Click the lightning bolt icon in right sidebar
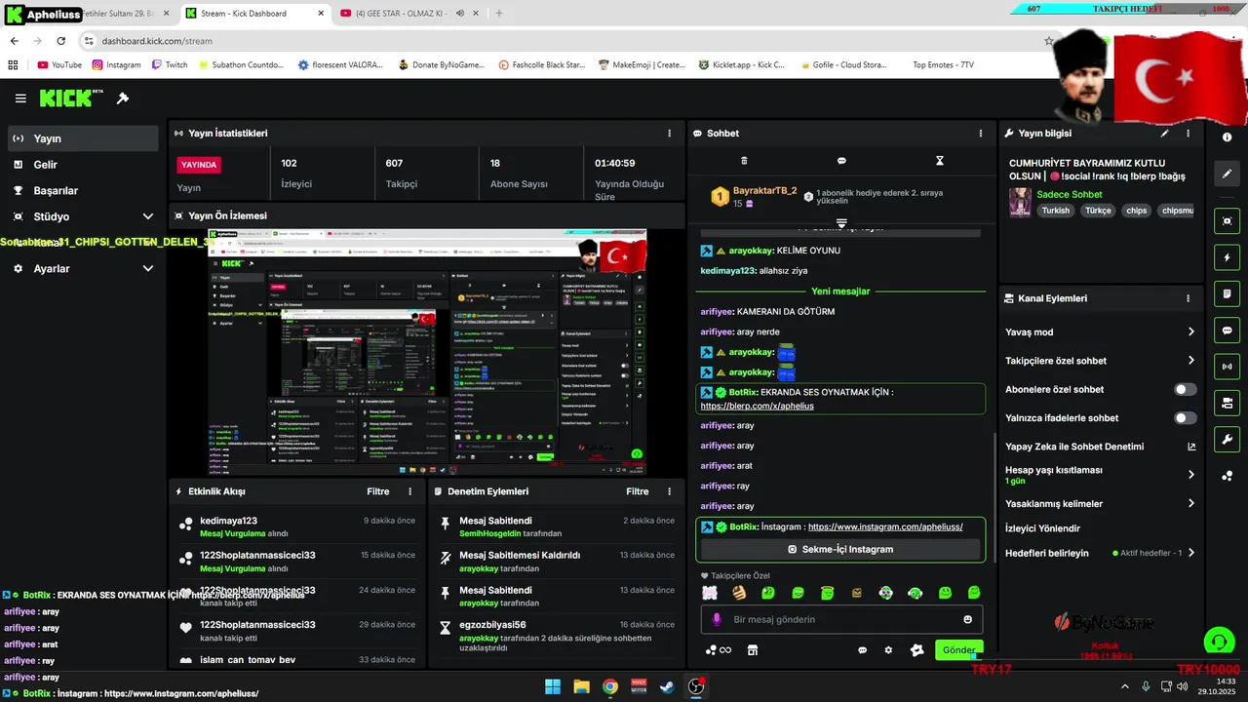Screen dimensions: 1248x702 click(x=1228, y=257)
